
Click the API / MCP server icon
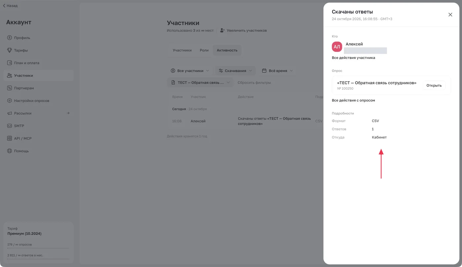pyautogui.click(x=10, y=138)
